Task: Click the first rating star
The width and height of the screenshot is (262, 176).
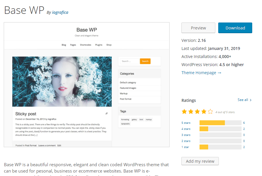Action: point(184,112)
